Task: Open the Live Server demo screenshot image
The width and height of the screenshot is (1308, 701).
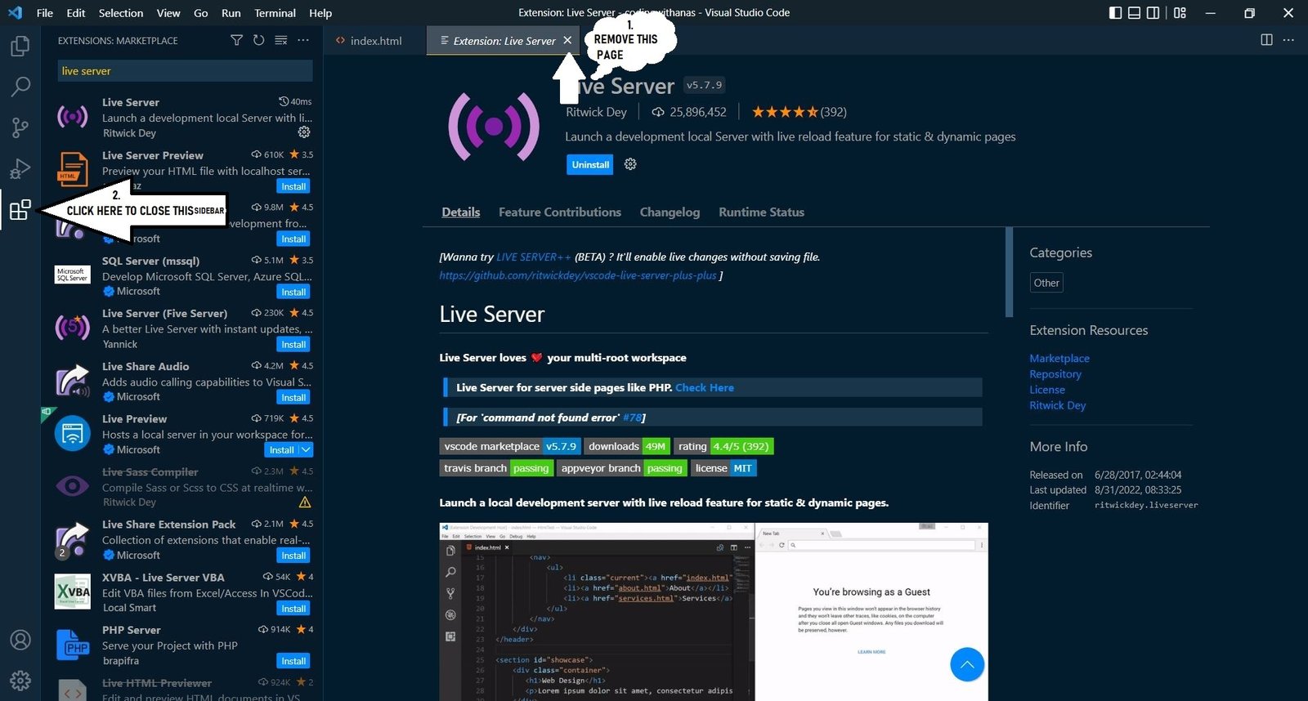Action: point(714,612)
